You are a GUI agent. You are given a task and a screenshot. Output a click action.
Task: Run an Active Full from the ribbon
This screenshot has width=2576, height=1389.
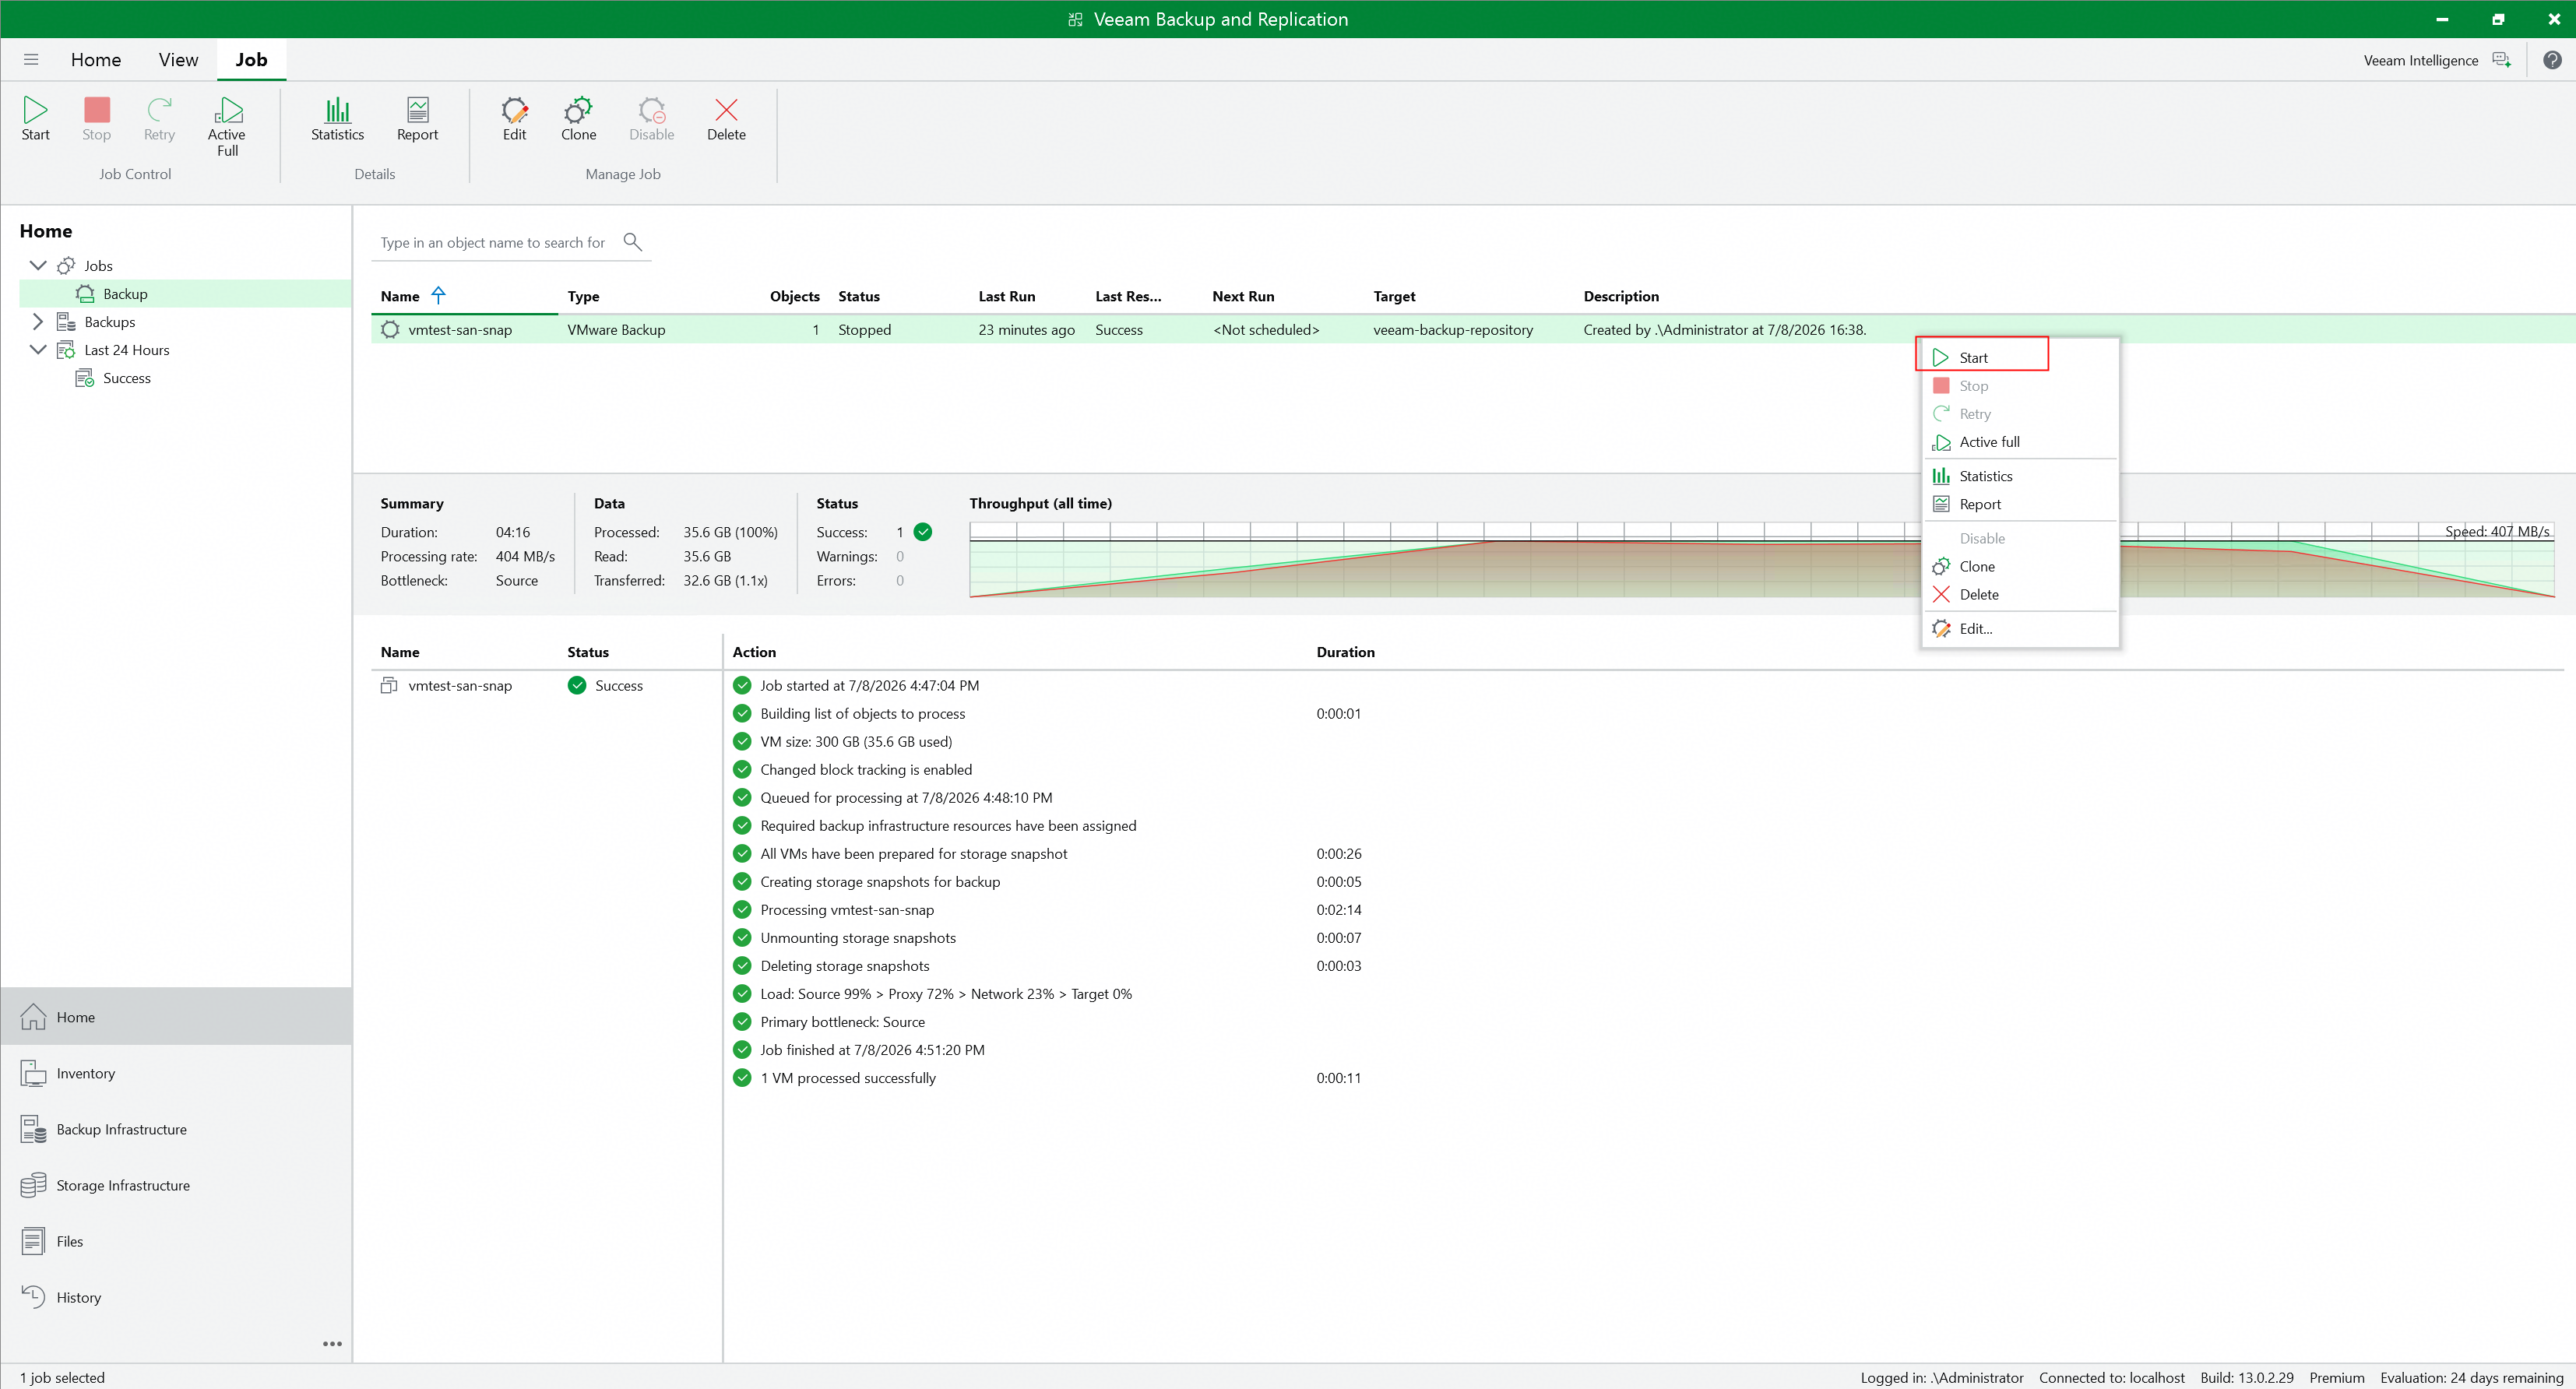(x=227, y=126)
